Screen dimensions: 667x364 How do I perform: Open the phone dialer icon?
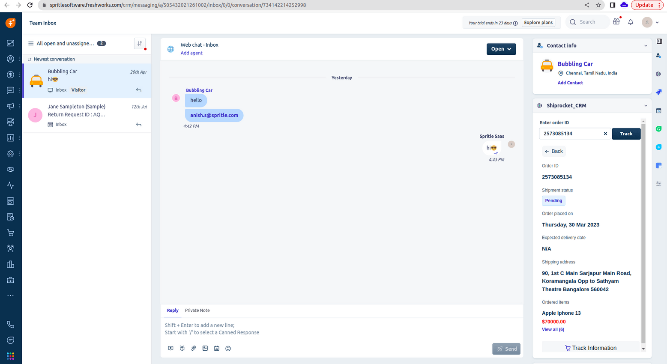pyautogui.click(x=11, y=325)
